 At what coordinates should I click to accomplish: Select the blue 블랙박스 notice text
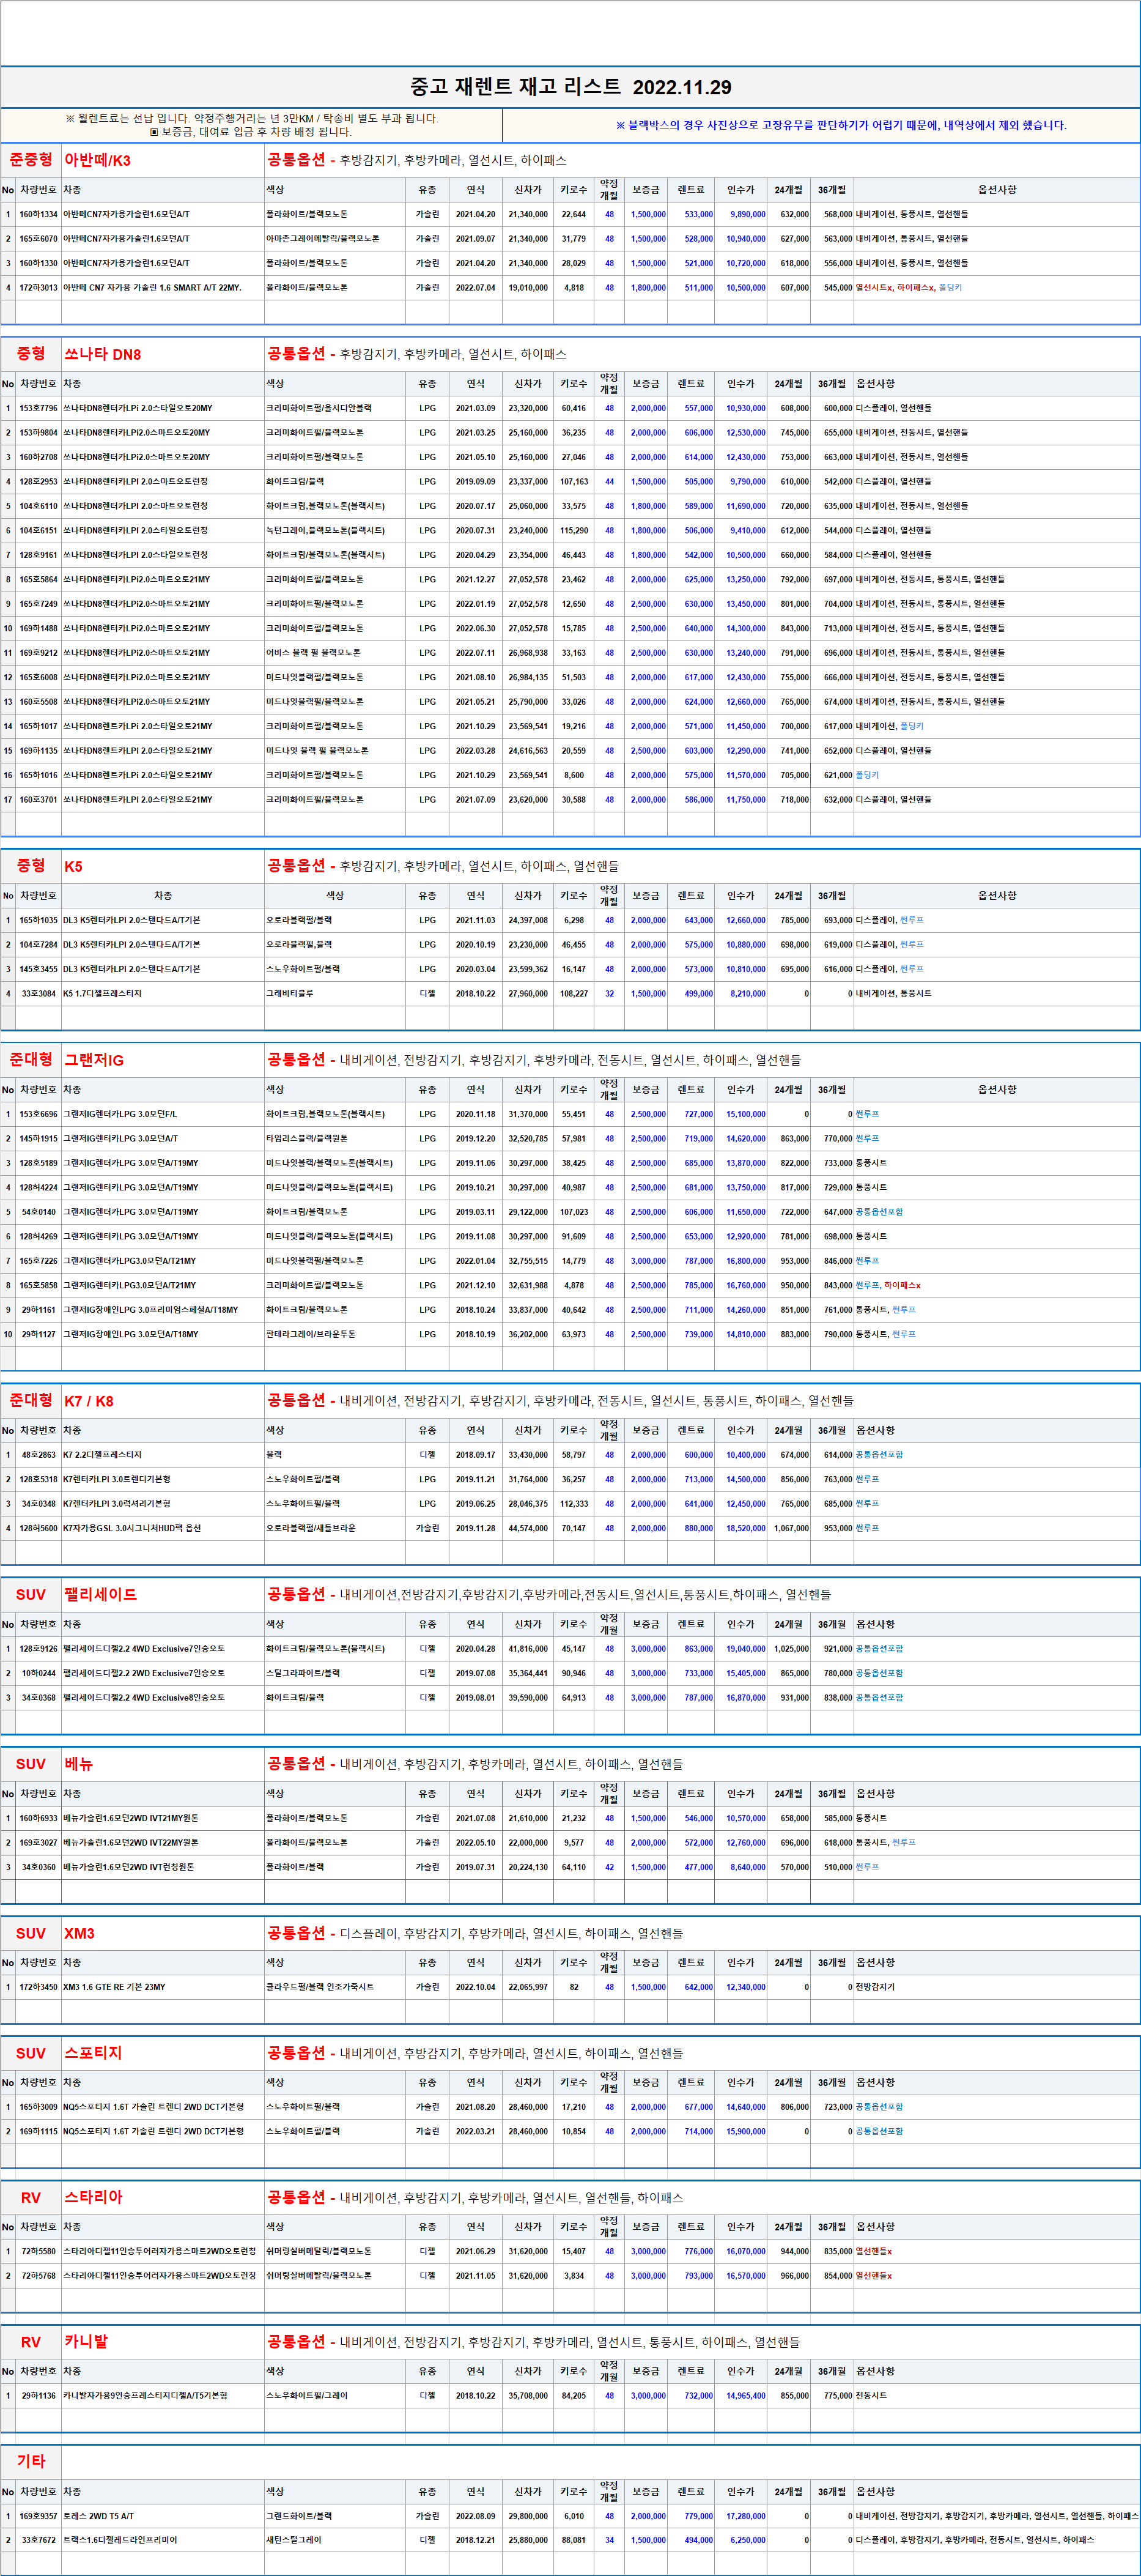pyautogui.click(x=841, y=125)
